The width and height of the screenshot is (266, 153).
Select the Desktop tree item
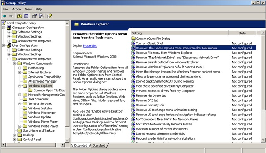point(28,135)
